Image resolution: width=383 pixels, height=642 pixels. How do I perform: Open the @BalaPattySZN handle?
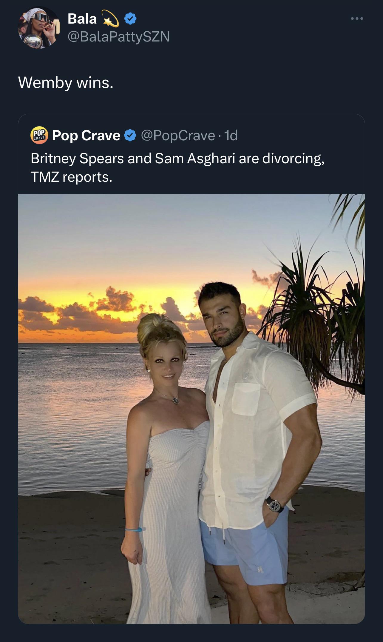click(x=118, y=37)
